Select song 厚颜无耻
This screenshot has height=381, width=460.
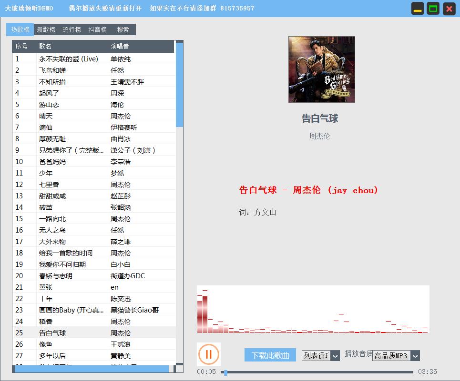click(52, 139)
